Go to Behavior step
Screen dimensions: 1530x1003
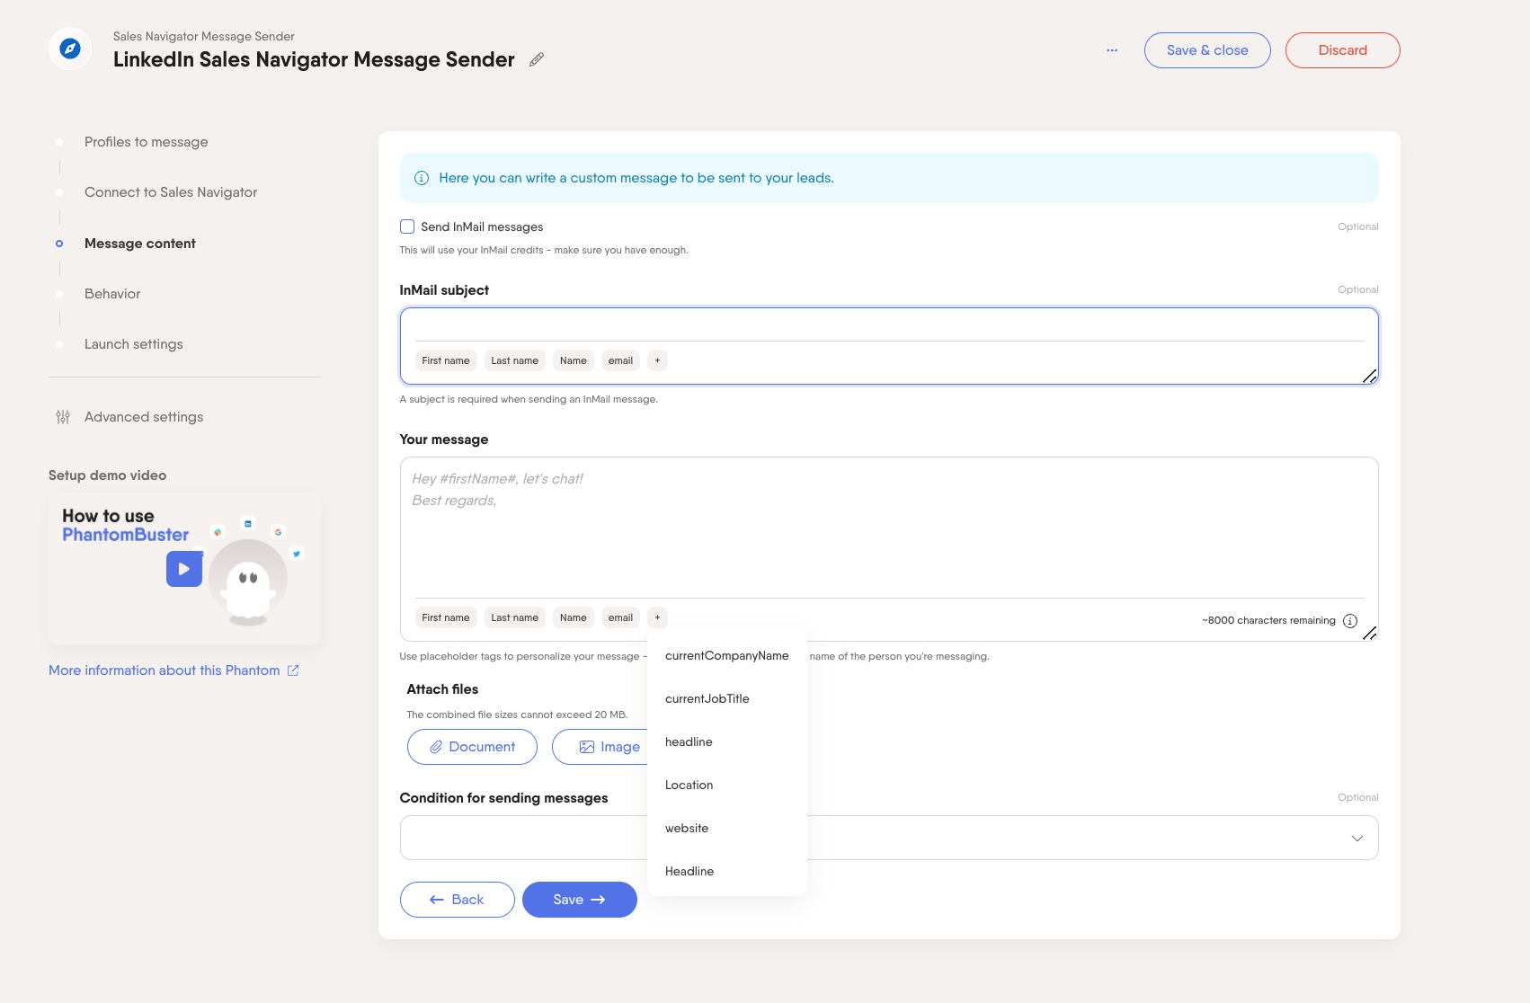coord(112,294)
